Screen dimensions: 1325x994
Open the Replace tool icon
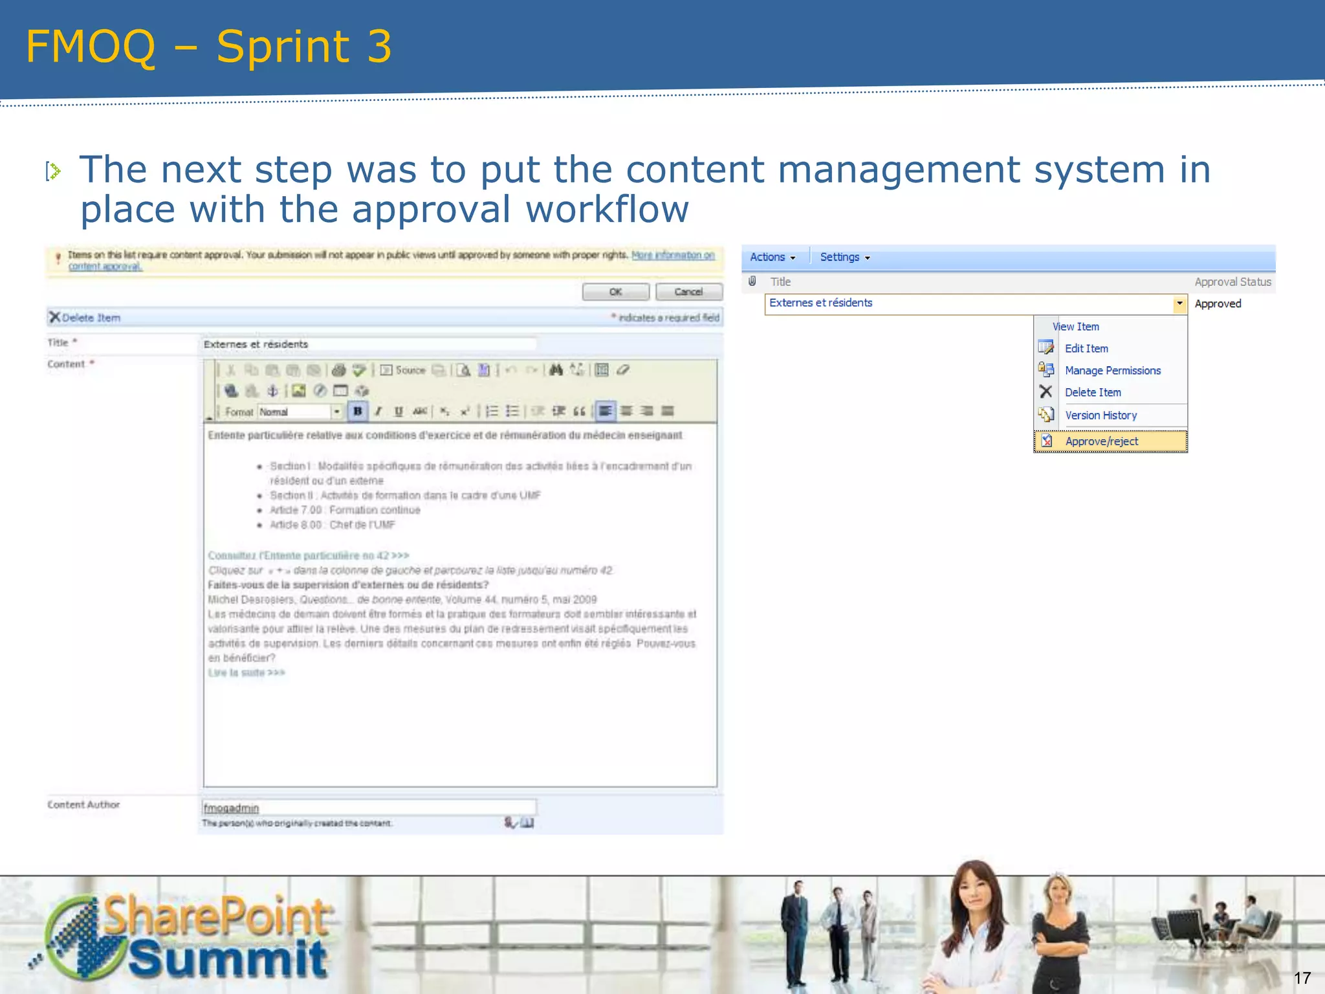click(577, 370)
